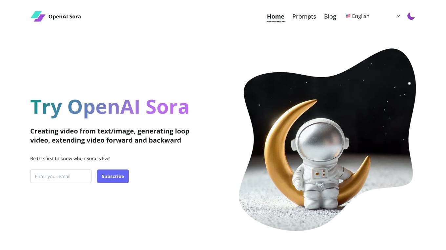Select the "Try OpenAI Sora" gradient heading
Screen dimensions: 446x250
coord(110,107)
